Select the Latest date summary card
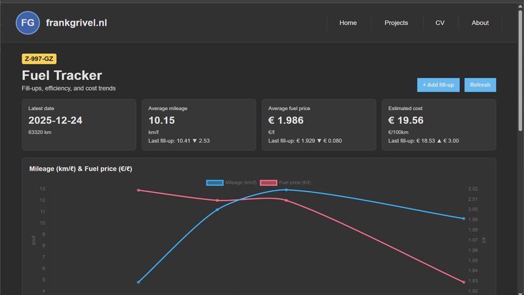 [x=79, y=125]
